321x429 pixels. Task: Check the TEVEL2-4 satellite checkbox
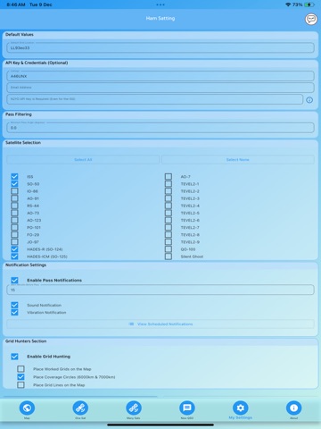[169, 206]
